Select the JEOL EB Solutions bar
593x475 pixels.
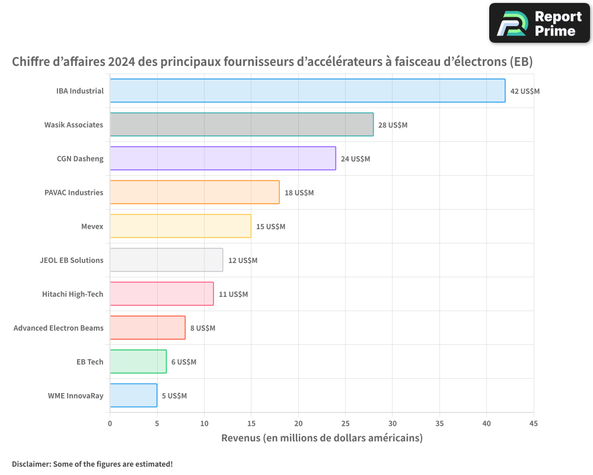166,260
